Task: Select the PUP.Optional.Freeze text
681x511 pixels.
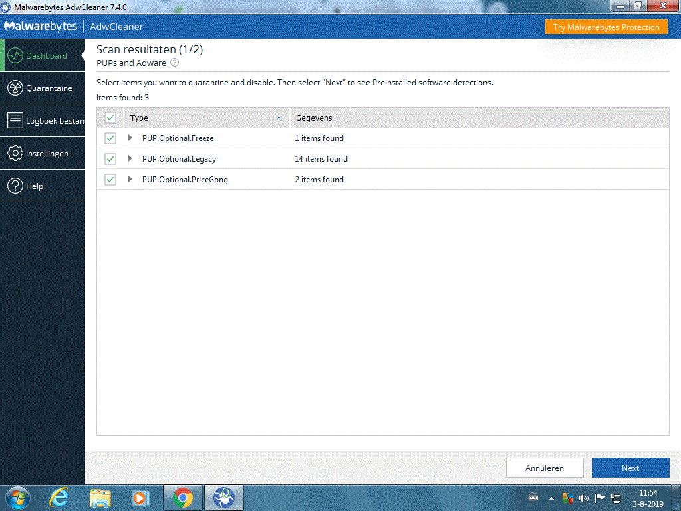Action: pyautogui.click(x=178, y=138)
